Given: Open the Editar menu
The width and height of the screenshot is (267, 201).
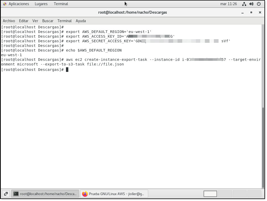Looking at the screenshot, I should (24, 21).
